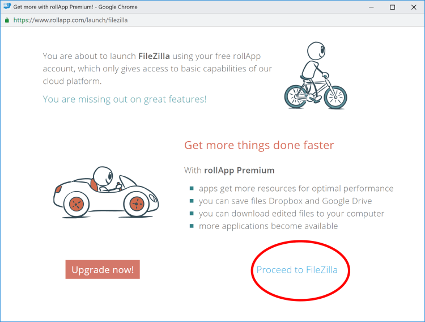Click 'You are missing out on great features!' text
This screenshot has width=425, height=322.
[125, 99]
